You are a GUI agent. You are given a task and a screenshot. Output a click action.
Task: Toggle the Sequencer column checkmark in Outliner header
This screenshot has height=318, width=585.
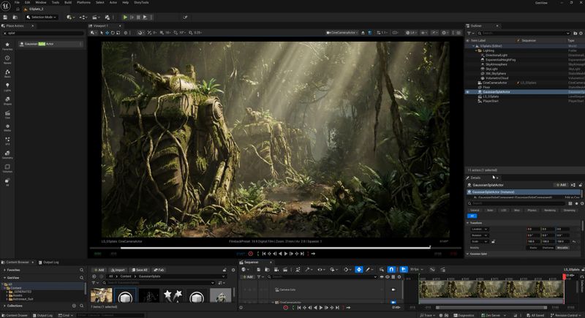click(518, 40)
